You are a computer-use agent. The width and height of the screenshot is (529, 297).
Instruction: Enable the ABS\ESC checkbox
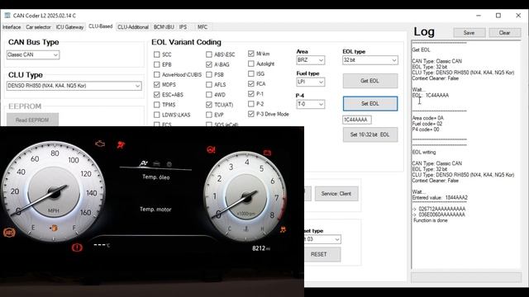(x=209, y=54)
